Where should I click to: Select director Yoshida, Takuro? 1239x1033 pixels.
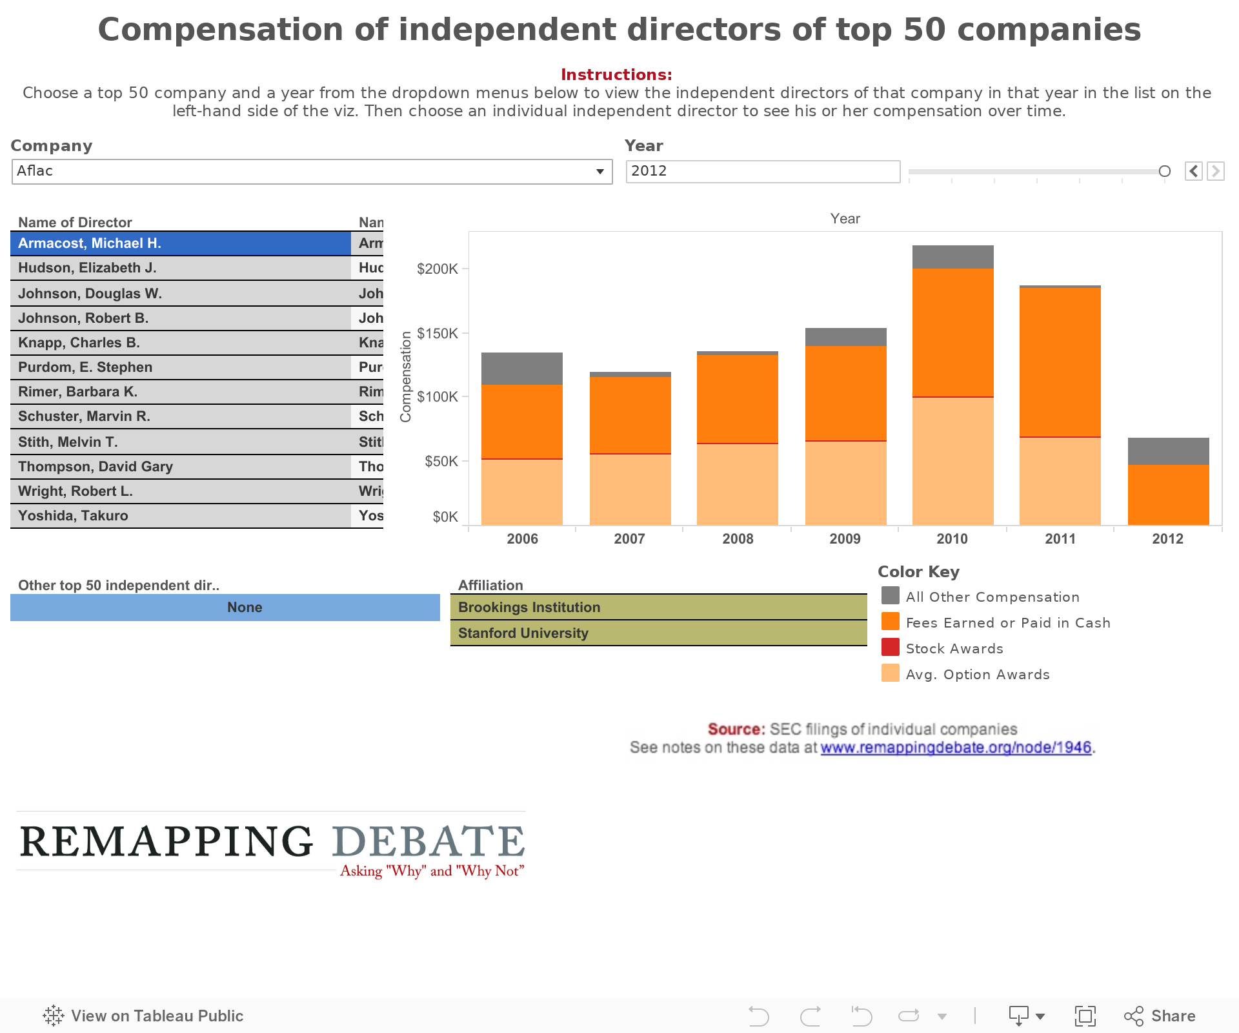tap(181, 515)
